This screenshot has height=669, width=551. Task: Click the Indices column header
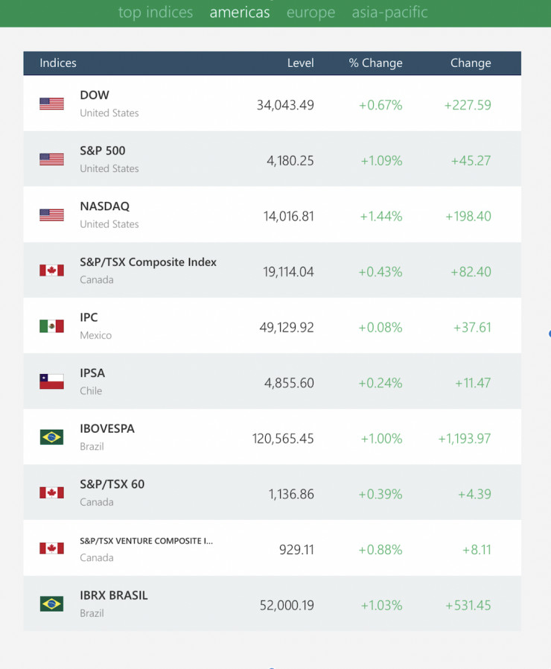coord(58,63)
